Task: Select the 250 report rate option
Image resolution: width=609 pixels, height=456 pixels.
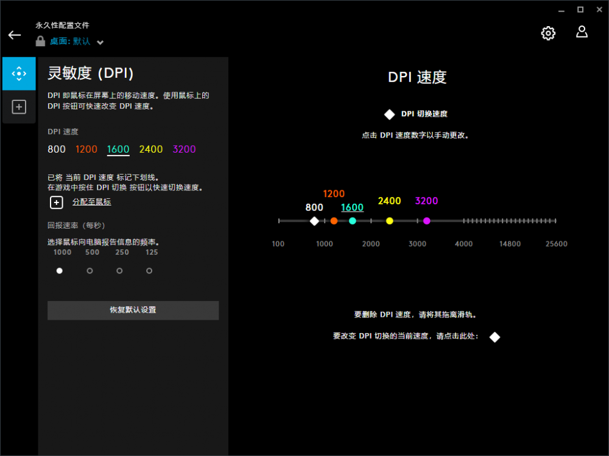Action: click(119, 271)
